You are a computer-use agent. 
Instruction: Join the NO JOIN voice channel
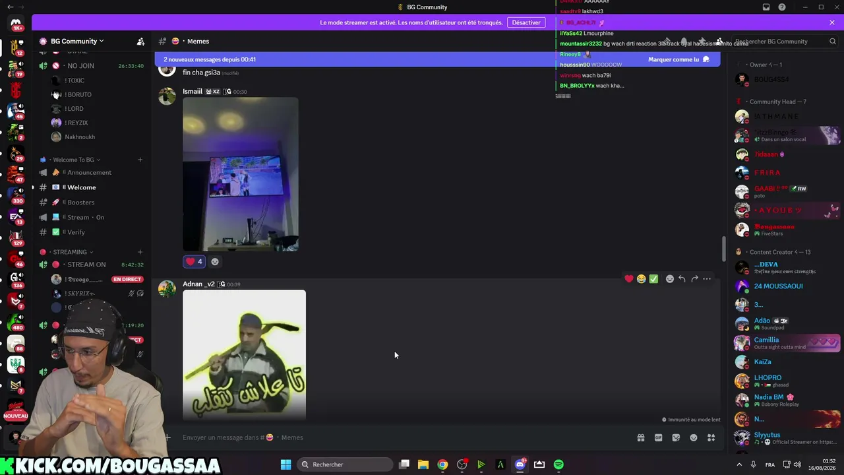click(x=92, y=66)
